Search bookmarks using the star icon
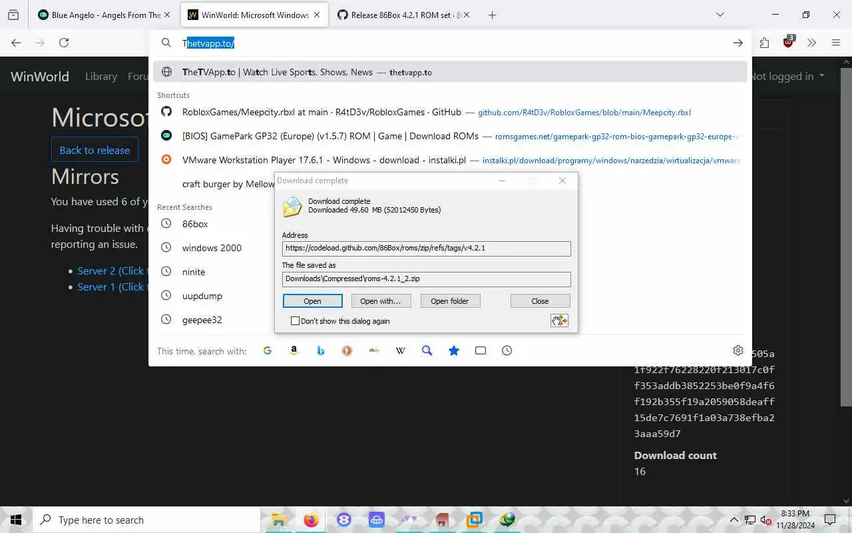 [454, 350]
